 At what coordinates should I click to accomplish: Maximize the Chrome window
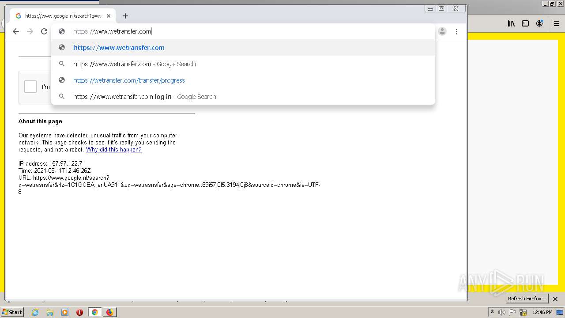441,8
